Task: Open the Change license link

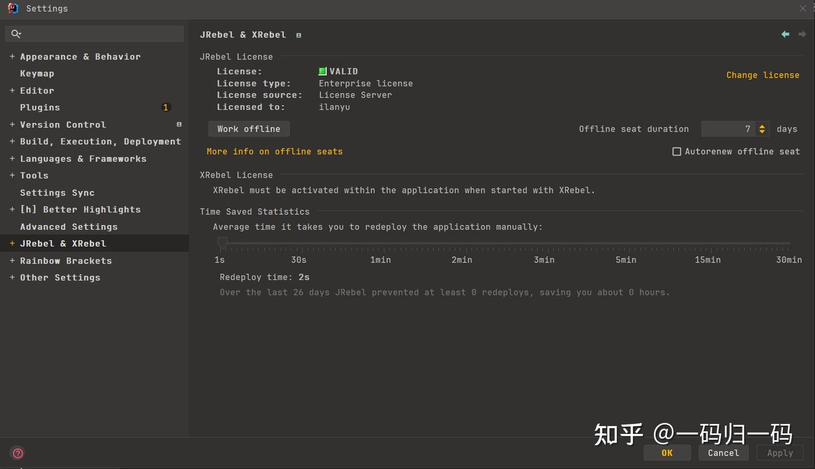Action: point(762,75)
